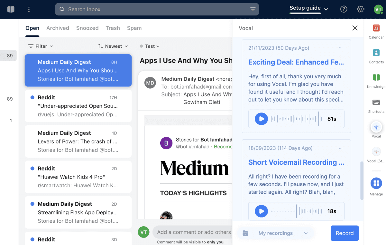
Task: Open the Filter dropdown
Action: pos(41,46)
